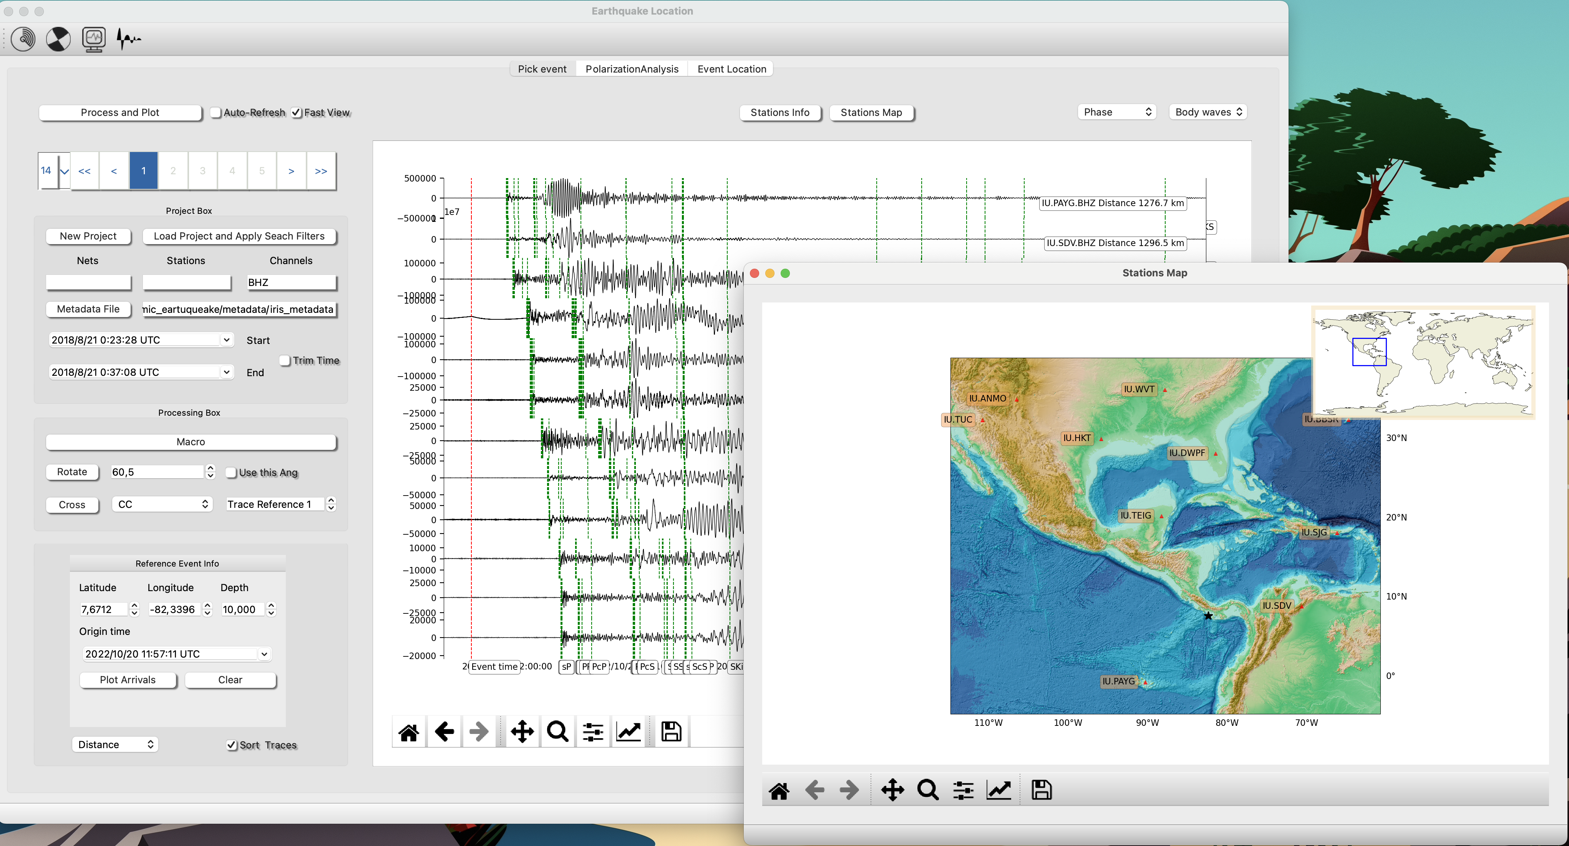Viewport: 1569px width, 846px height.
Task: Adjust the Rotate angle stepper arrows
Action: click(211, 472)
